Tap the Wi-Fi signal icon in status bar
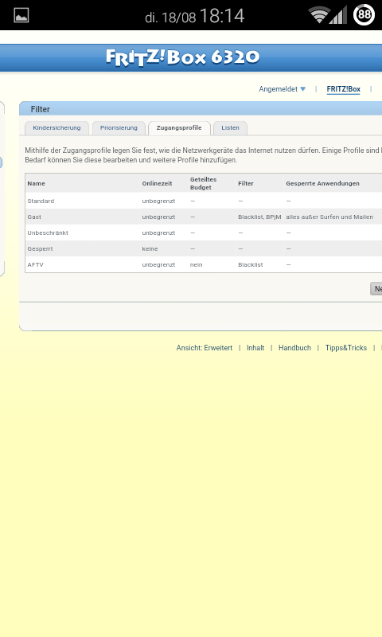The height and width of the screenshot is (637, 382). [x=319, y=15]
